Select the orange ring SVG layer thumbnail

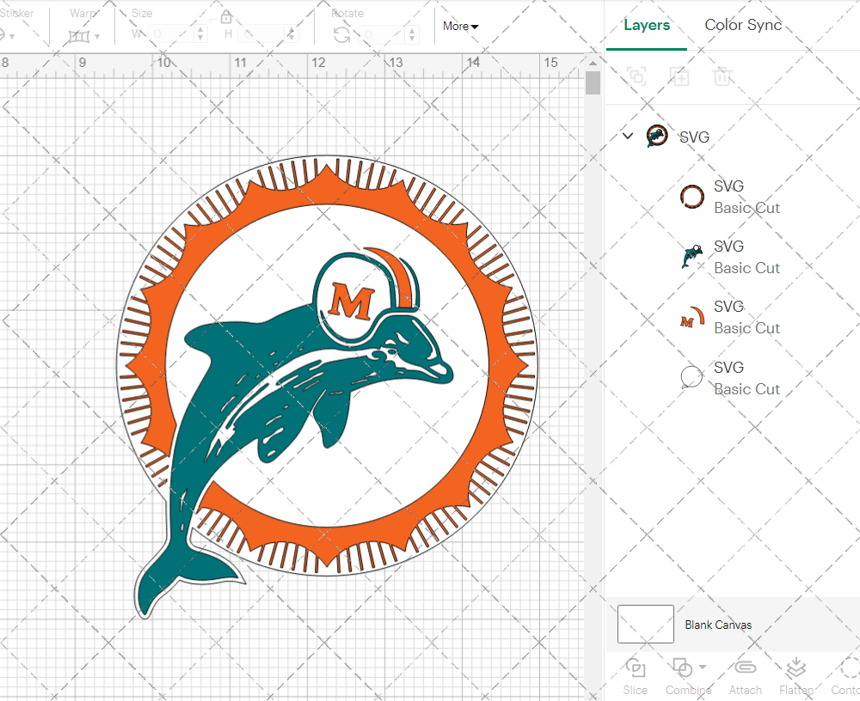click(x=691, y=196)
